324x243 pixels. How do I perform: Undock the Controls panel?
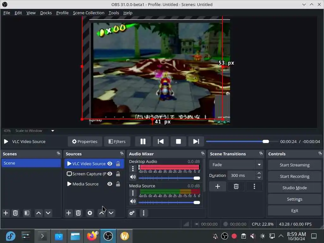(320, 153)
